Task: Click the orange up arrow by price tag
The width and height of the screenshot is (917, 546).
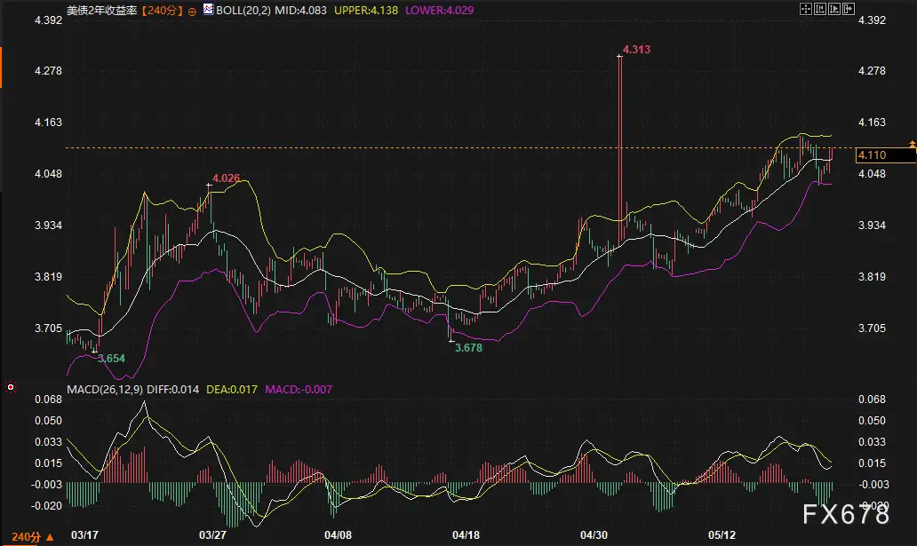Action: coord(913,143)
